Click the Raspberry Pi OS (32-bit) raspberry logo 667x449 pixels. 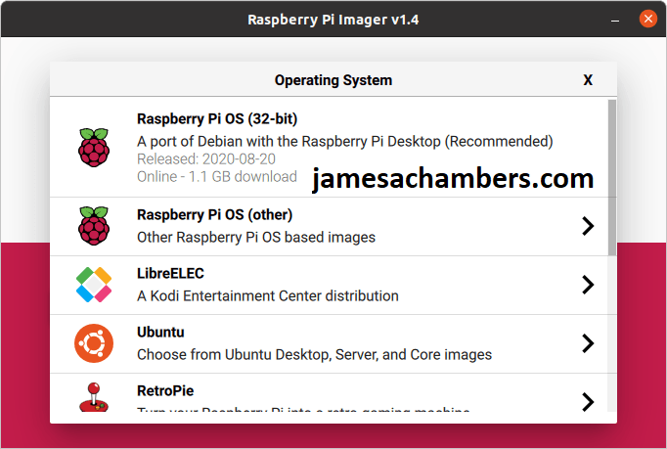94,148
